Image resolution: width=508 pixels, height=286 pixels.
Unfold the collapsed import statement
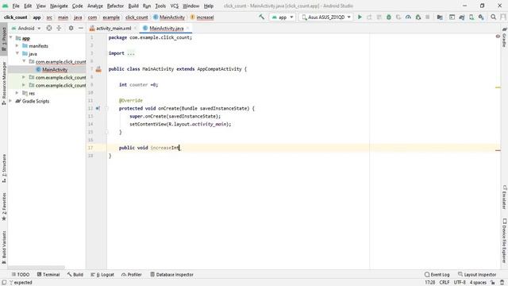(131, 53)
